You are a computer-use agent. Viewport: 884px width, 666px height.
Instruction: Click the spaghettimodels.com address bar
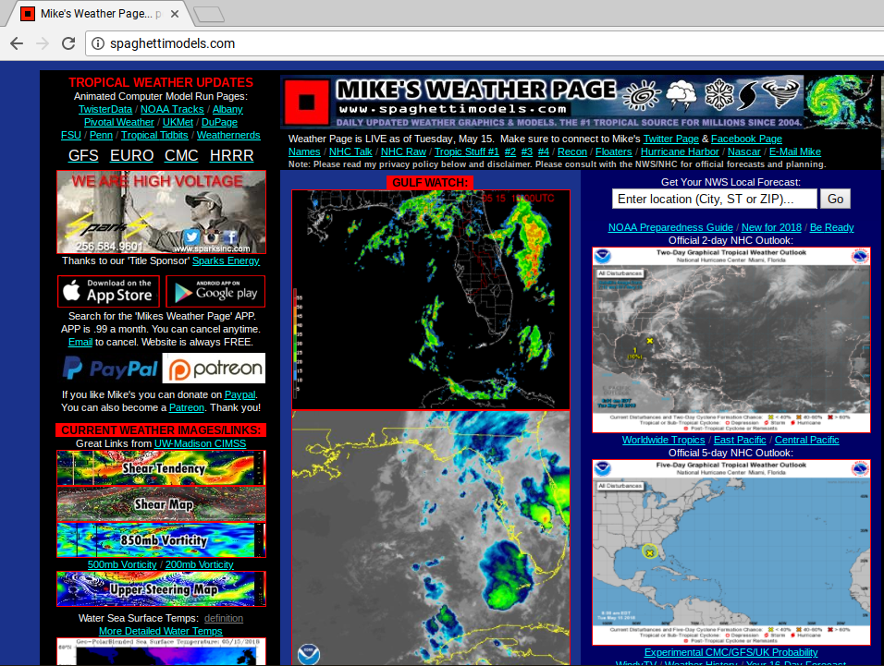pos(485,43)
